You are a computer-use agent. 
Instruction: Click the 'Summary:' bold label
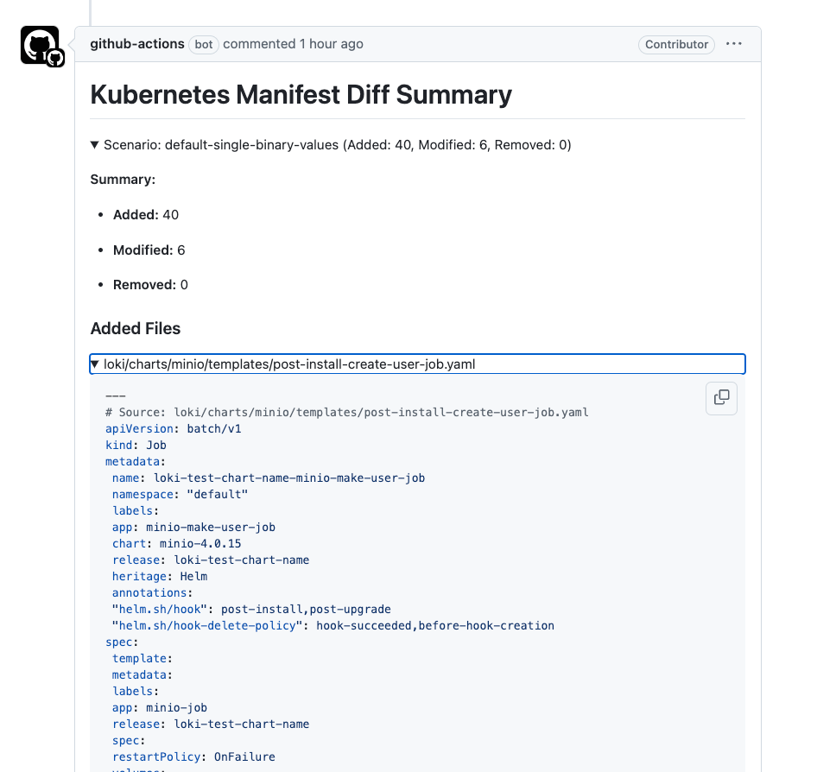tap(123, 180)
